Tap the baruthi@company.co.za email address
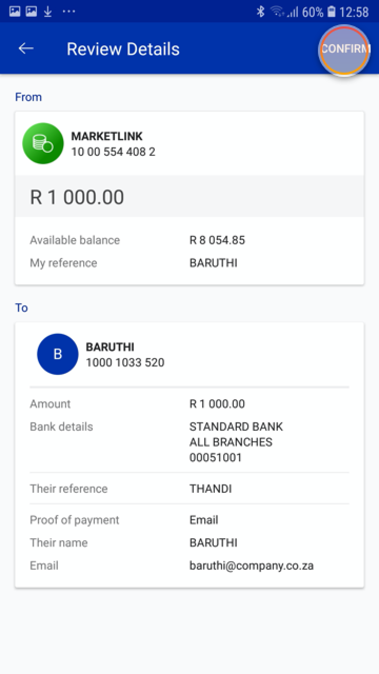 click(x=251, y=566)
